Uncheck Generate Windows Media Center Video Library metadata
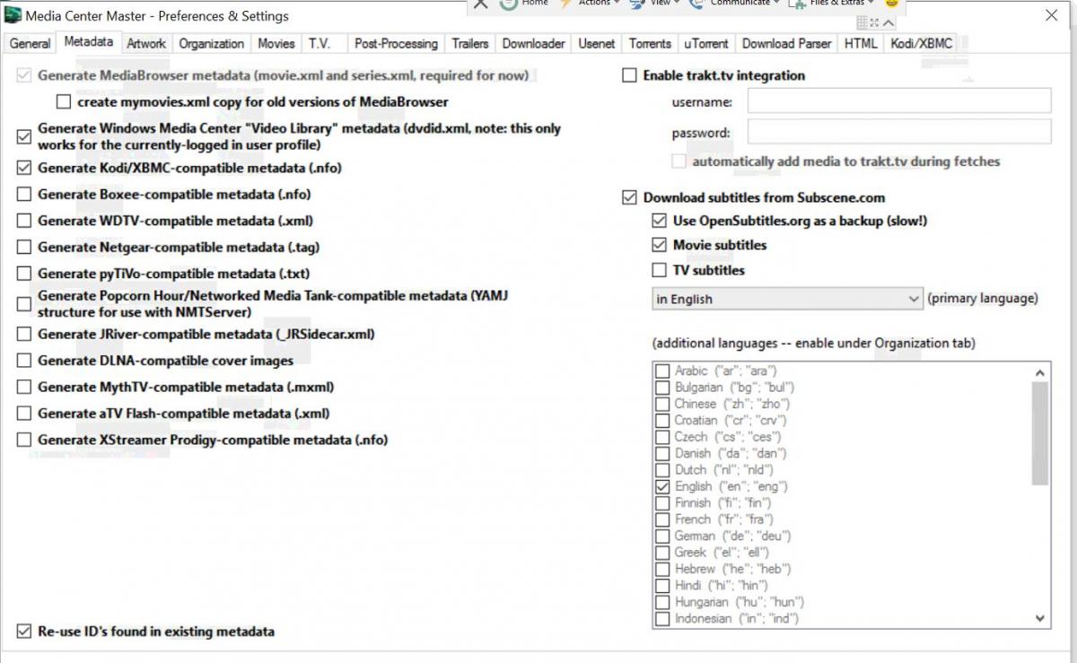The height and width of the screenshot is (663, 1077). point(23,136)
